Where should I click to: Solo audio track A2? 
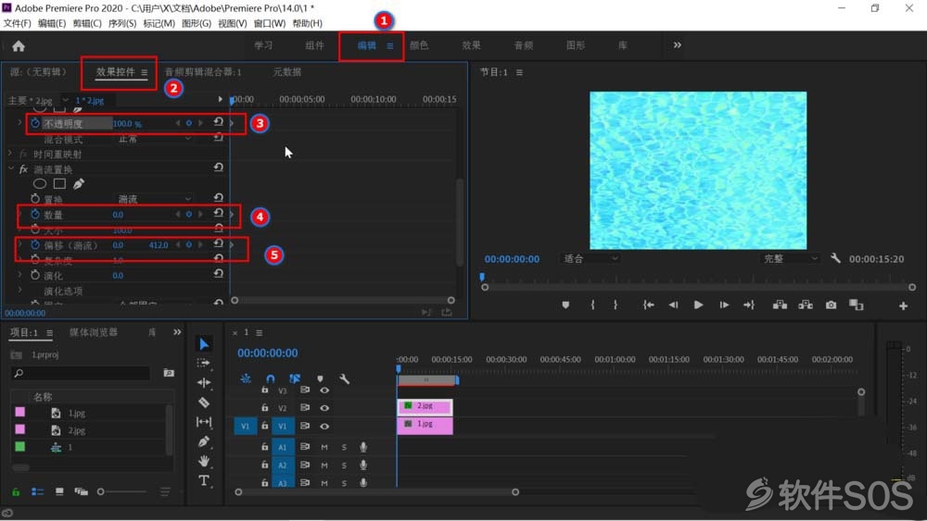coord(344,465)
